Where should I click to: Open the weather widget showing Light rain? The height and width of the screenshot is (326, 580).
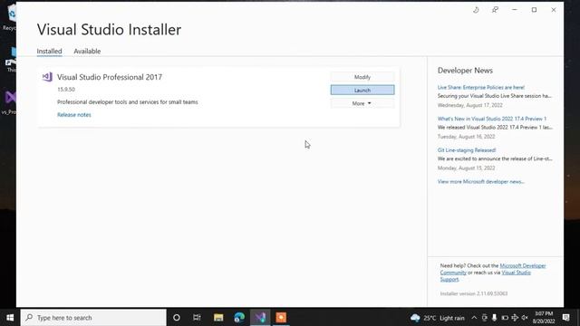(x=437, y=318)
